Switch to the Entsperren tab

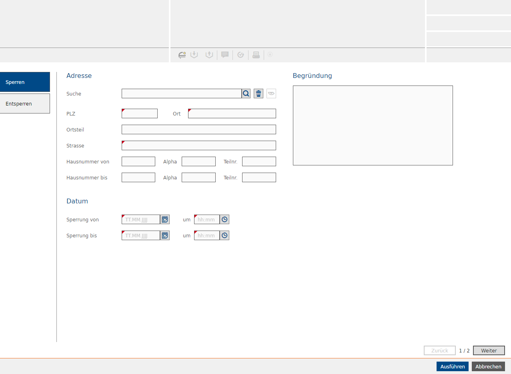click(25, 103)
